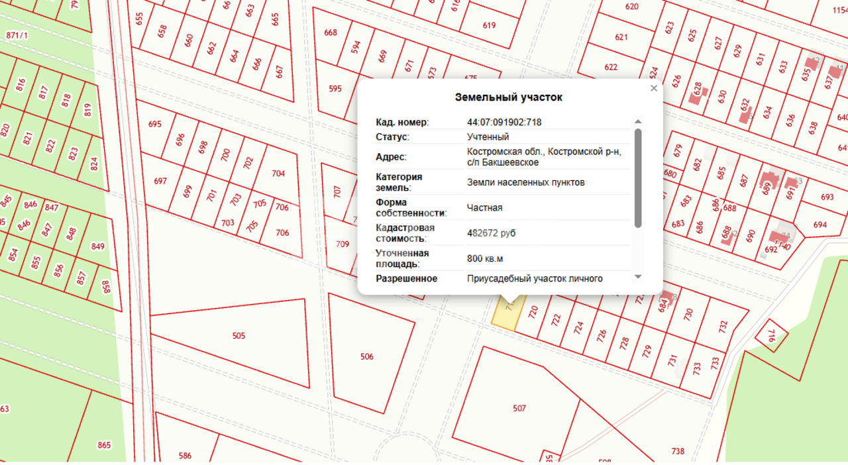848x465 pixels.
Task: Click the popup vertical scrollbar thumb
Action: point(638,178)
